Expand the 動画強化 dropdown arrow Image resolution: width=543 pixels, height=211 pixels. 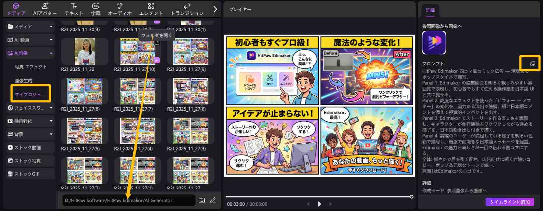(51, 121)
